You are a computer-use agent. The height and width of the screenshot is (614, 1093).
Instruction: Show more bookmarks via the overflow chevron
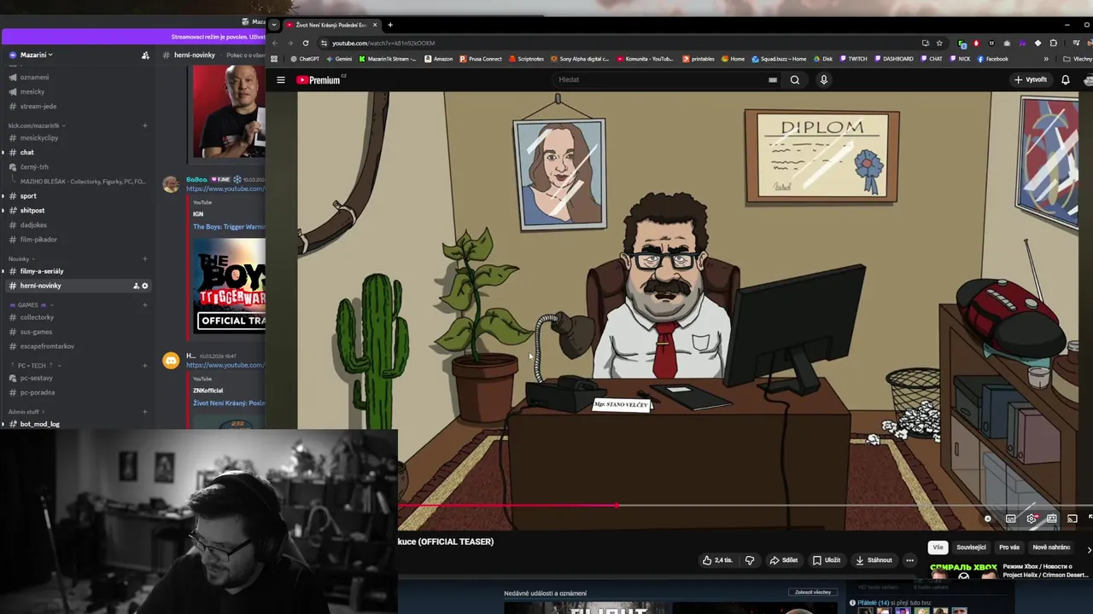1046,59
